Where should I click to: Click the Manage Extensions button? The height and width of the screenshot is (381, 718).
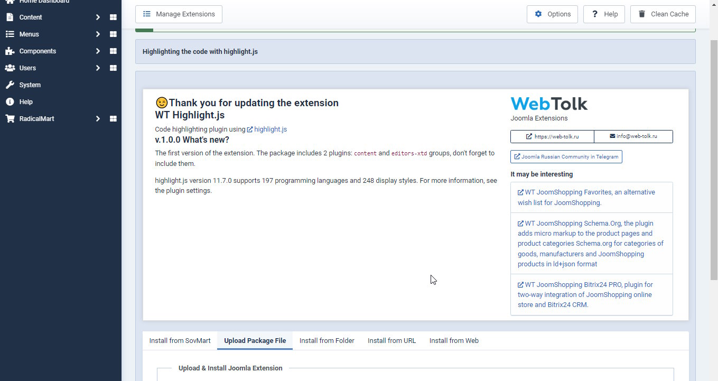[x=179, y=14]
